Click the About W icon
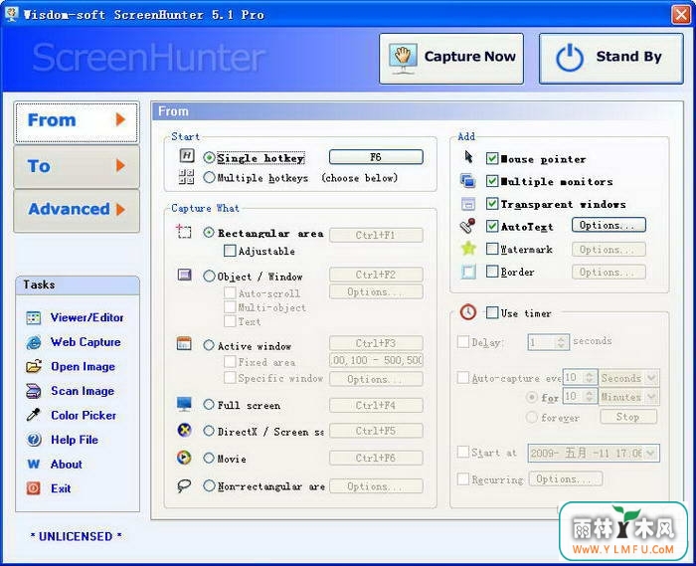 tap(34, 465)
